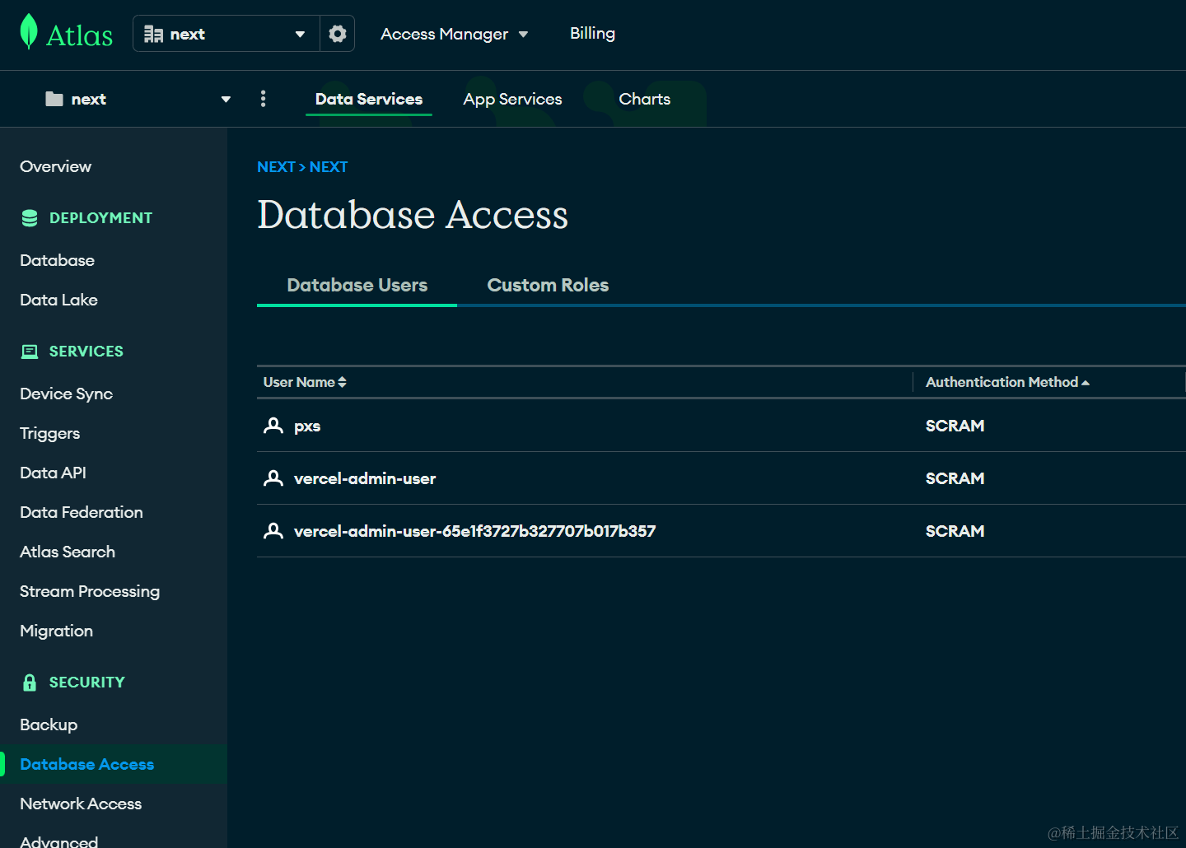
Task: Open the App Services tab
Action: 512,99
